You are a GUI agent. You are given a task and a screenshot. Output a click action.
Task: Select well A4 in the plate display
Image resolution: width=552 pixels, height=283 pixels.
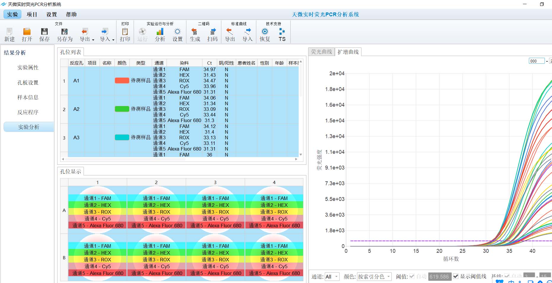274,210
